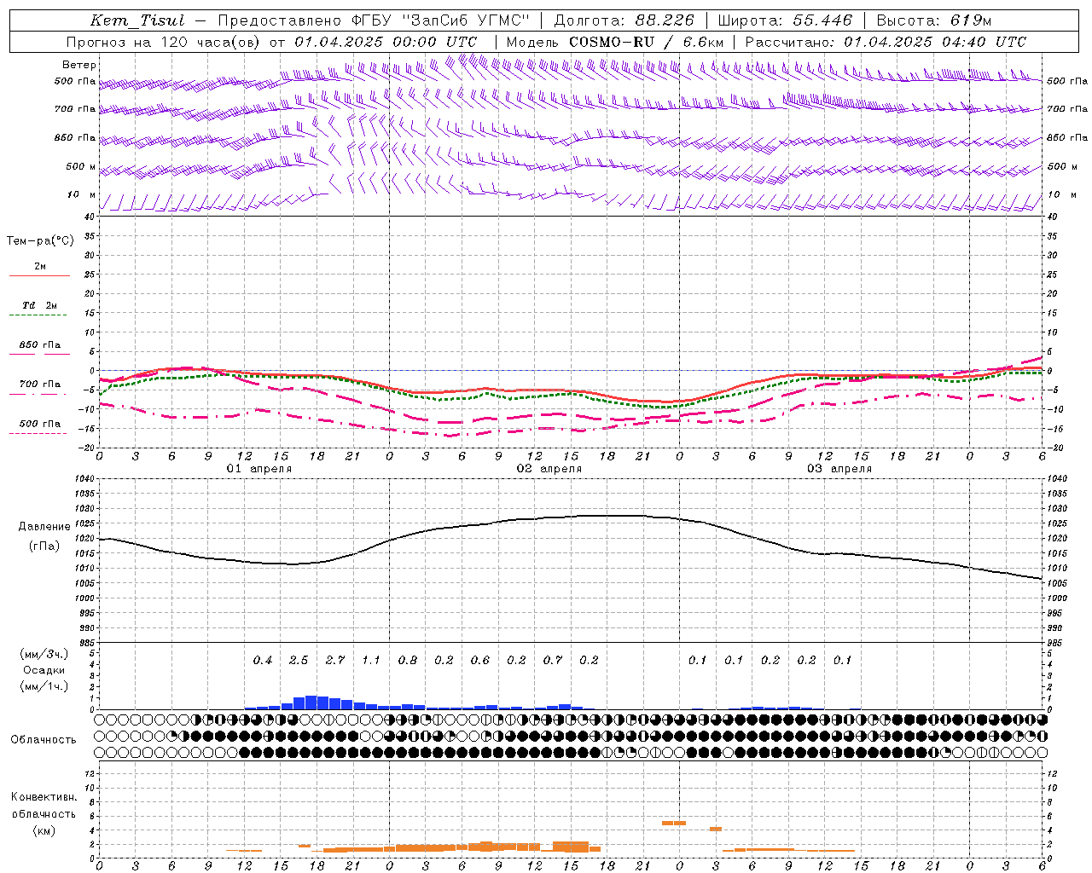Click the Осадки precipitation label
Image resolution: width=1092 pixels, height=873 pixels.
[44, 670]
